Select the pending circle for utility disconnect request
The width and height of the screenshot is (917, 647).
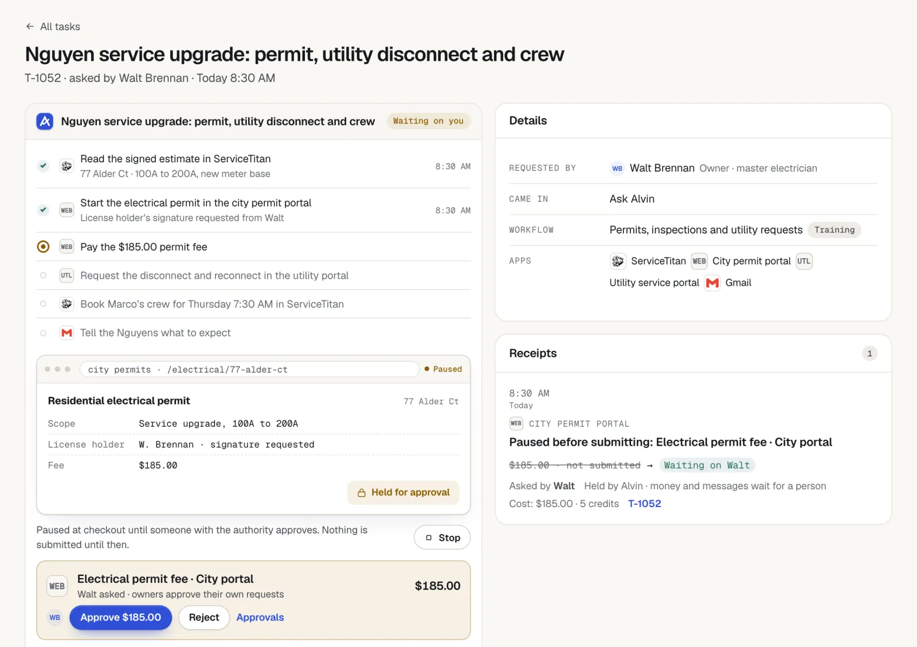point(43,275)
